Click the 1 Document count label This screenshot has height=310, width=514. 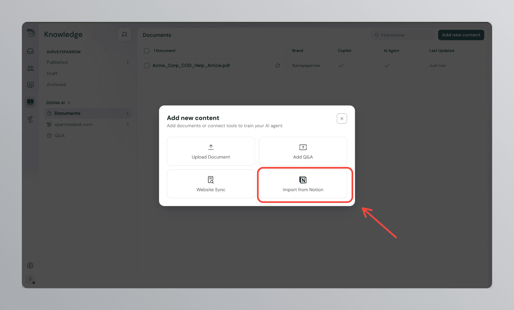(x=164, y=51)
